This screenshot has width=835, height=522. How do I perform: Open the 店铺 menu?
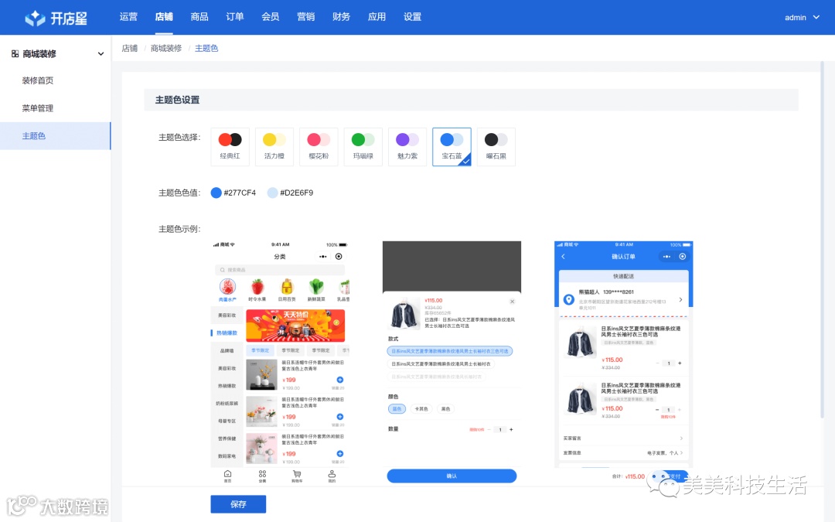coord(164,16)
